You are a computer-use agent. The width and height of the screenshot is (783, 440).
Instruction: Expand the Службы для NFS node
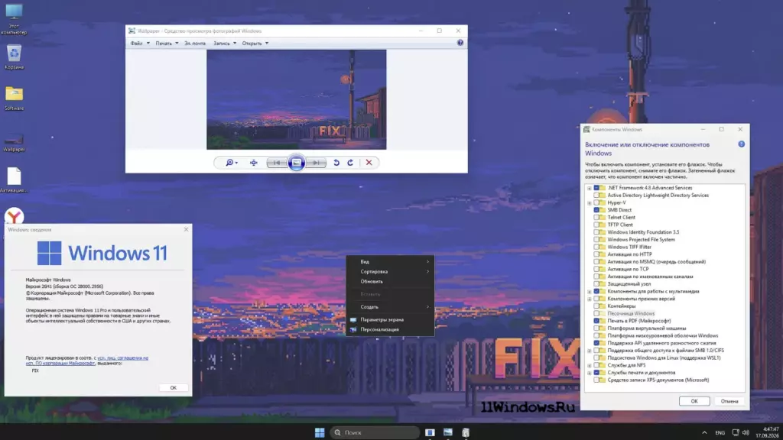(x=590, y=365)
